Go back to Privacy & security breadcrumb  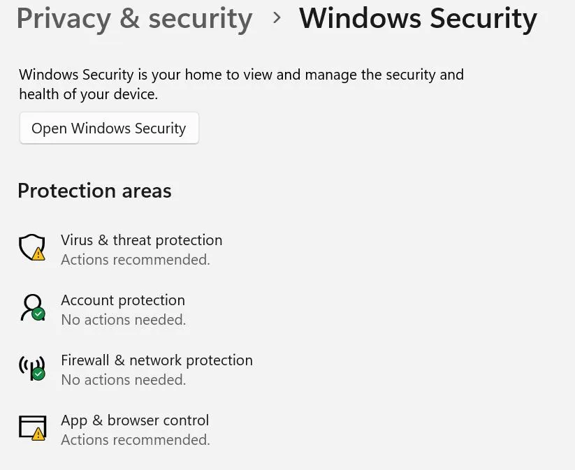click(134, 18)
